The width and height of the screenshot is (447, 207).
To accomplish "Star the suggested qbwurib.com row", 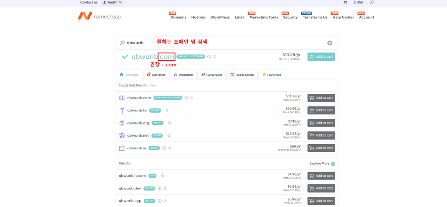I will point(192,98).
